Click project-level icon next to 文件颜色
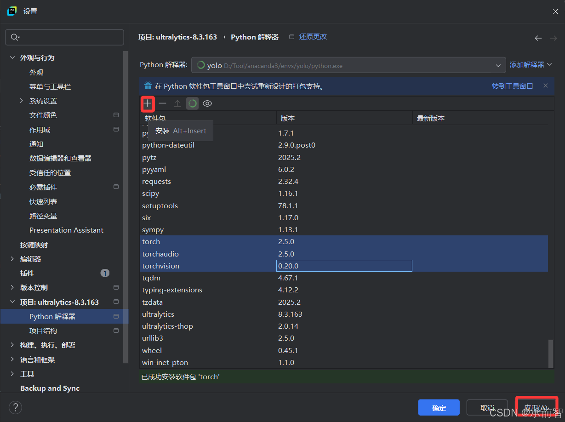This screenshot has height=422, width=565. 116,115
